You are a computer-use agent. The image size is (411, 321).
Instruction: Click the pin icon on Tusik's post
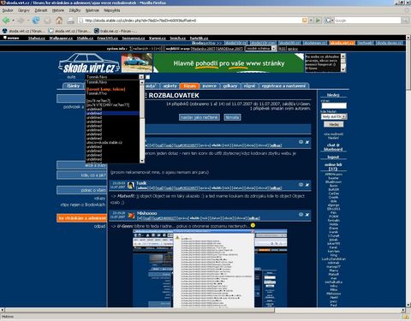(307, 185)
